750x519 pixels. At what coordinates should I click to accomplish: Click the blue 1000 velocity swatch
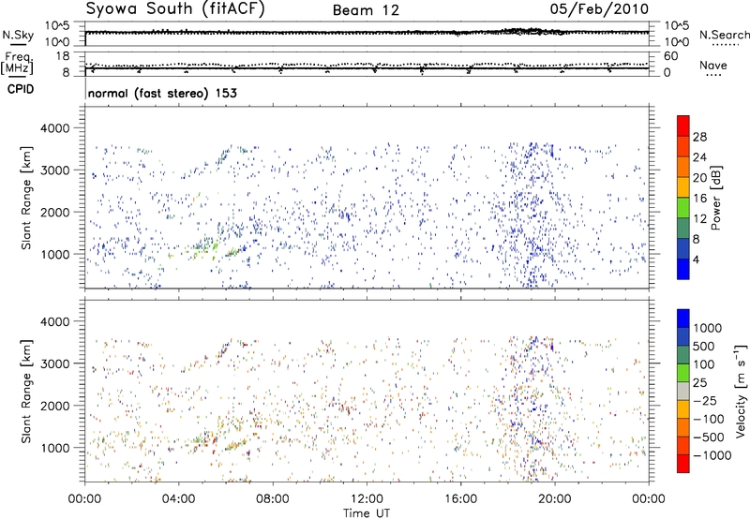click(683, 319)
